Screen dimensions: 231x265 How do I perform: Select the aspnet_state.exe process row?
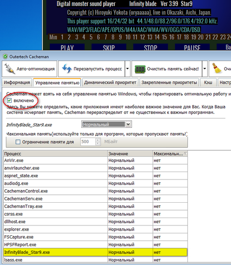(95, 176)
